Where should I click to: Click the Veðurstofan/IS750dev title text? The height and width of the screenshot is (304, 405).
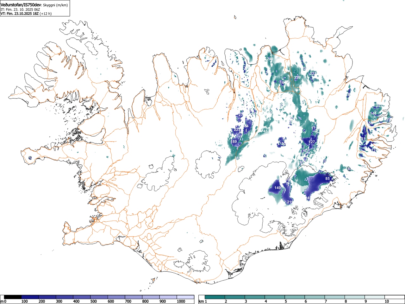click(x=21, y=4)
